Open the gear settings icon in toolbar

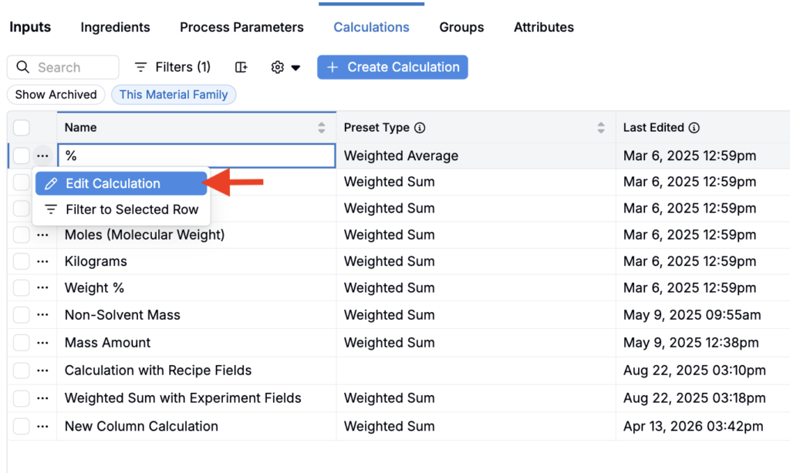coord(277,68)
